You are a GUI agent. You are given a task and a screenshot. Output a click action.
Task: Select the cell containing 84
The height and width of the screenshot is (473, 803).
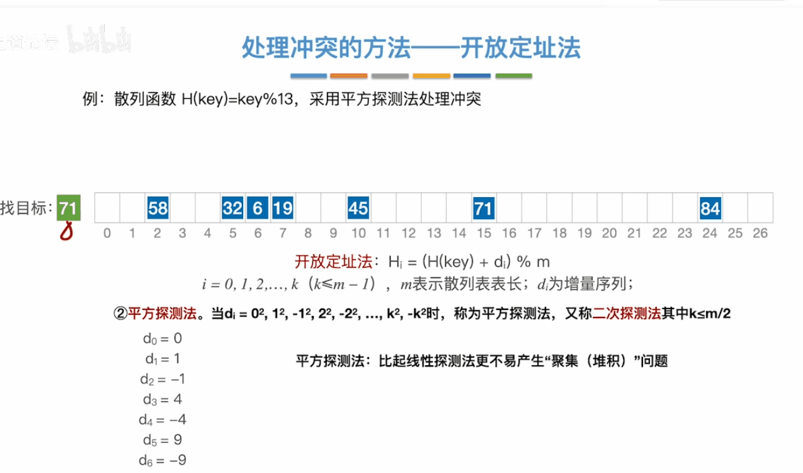[710, 208]
